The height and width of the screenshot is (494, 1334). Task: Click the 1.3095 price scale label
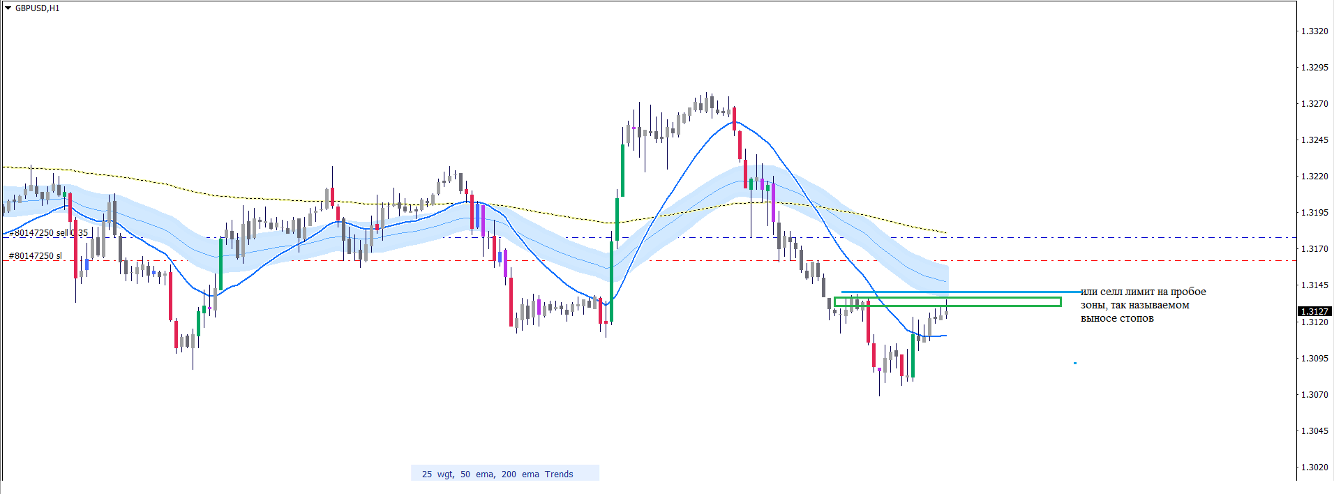(1314, 359)
